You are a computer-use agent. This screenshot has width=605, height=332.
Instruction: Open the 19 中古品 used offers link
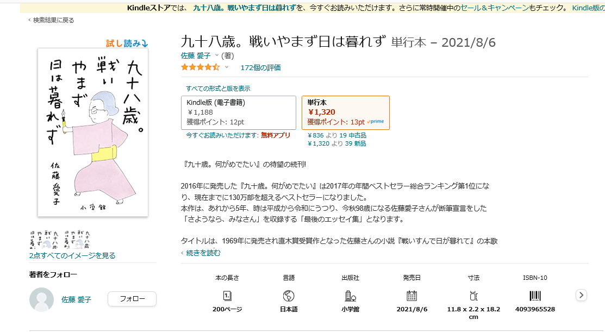pyautogui.click(x=353, y=135)
